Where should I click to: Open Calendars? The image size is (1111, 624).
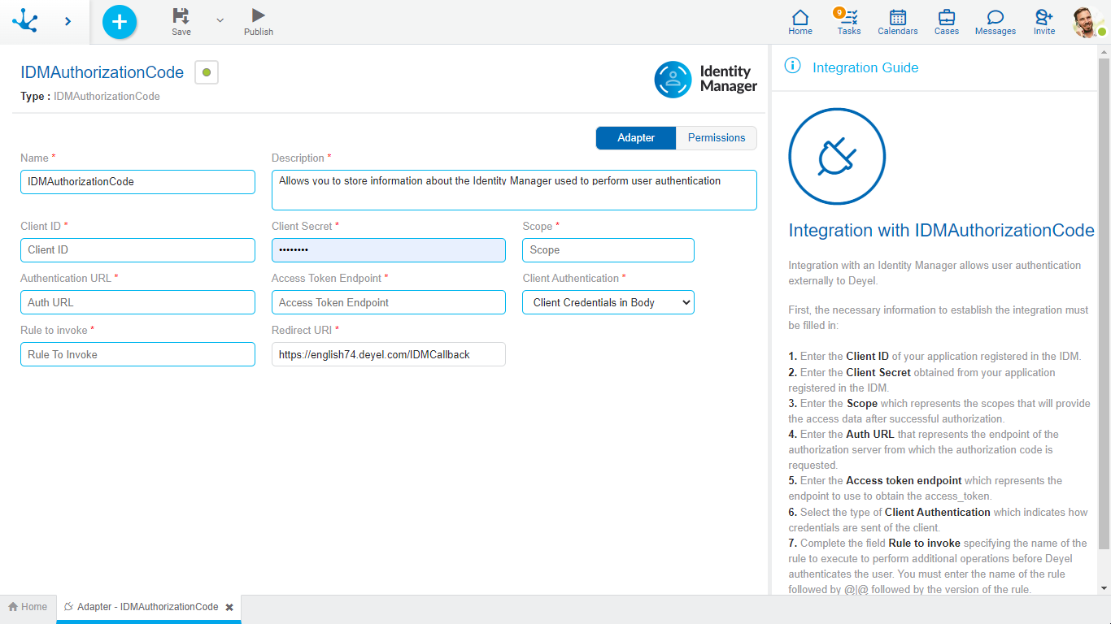[x=898, y=22]
